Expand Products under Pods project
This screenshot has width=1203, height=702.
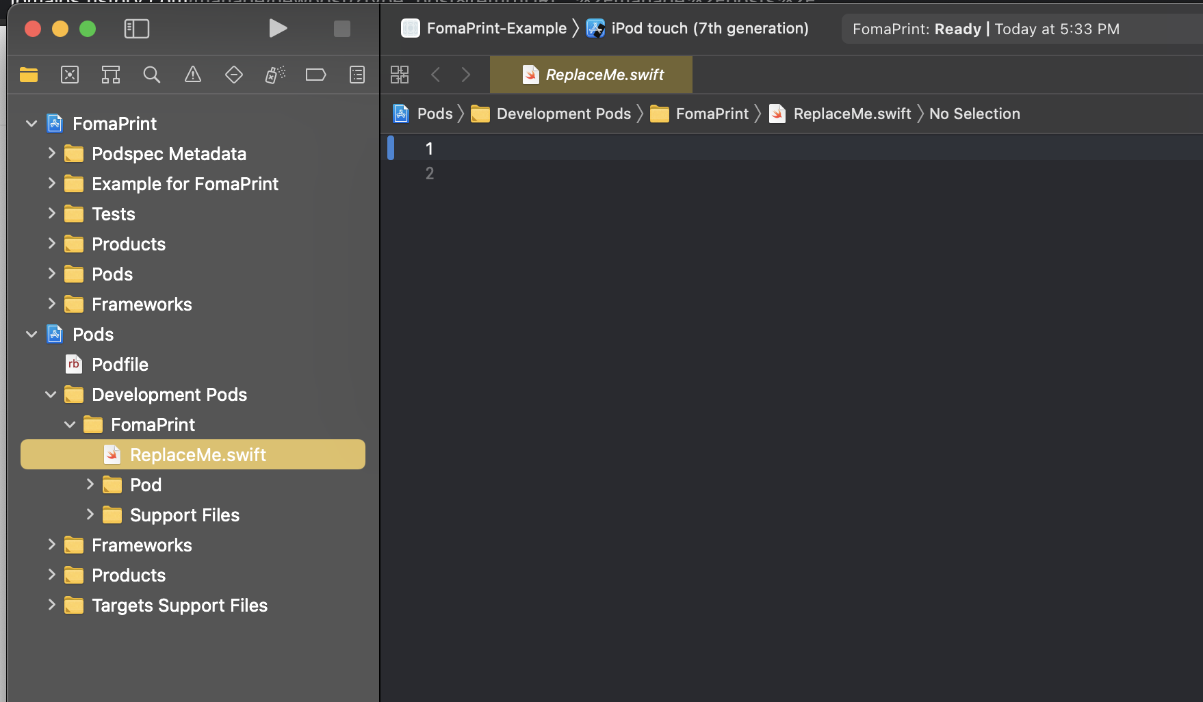point(51,575)
